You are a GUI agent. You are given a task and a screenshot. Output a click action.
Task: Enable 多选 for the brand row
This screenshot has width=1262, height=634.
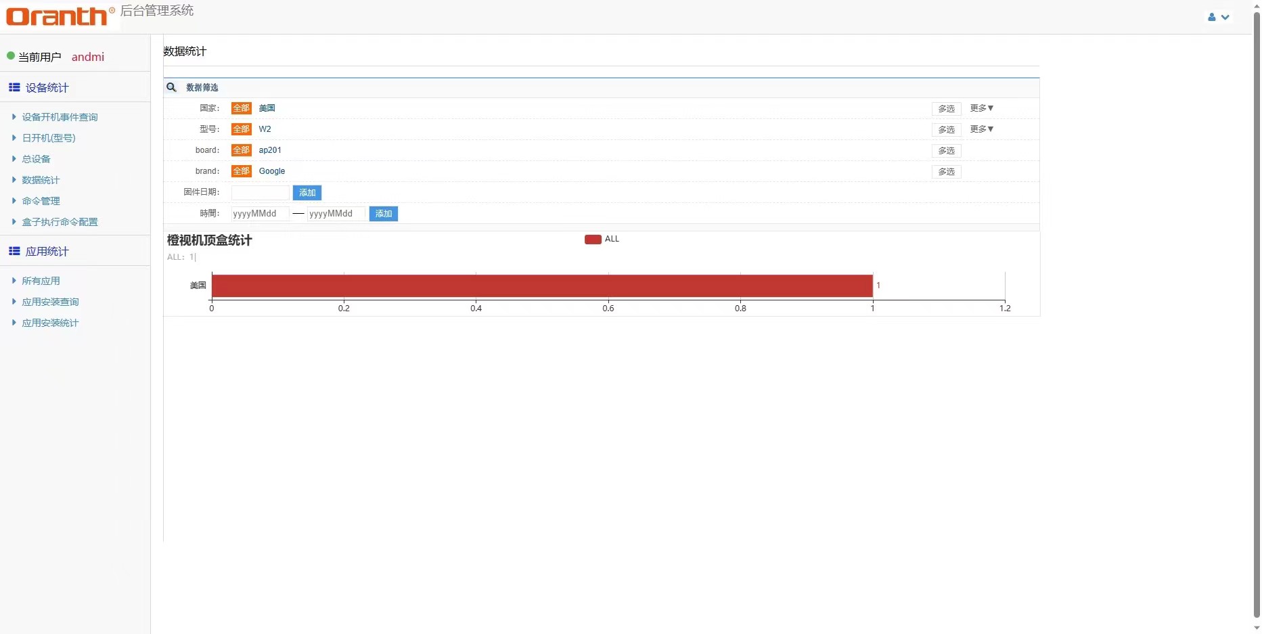click(x=946, y=172)
